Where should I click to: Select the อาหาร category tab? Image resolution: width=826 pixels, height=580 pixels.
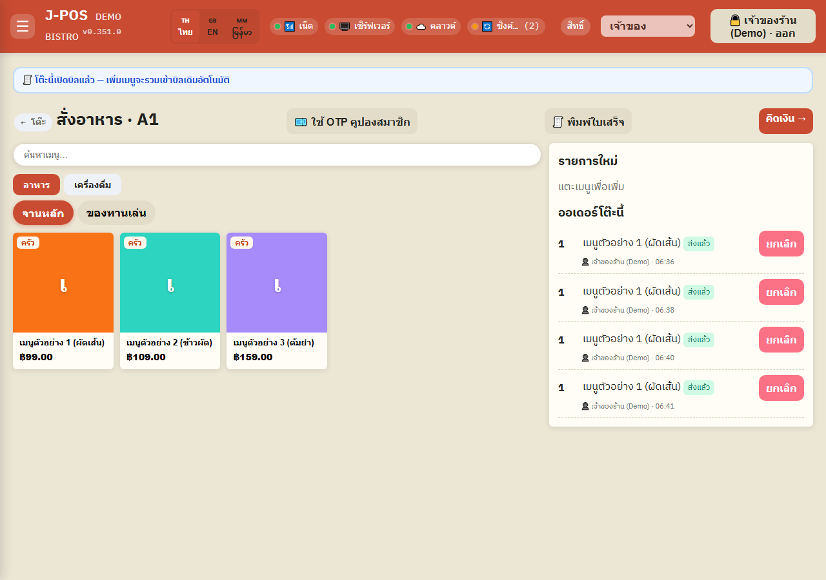36,185
